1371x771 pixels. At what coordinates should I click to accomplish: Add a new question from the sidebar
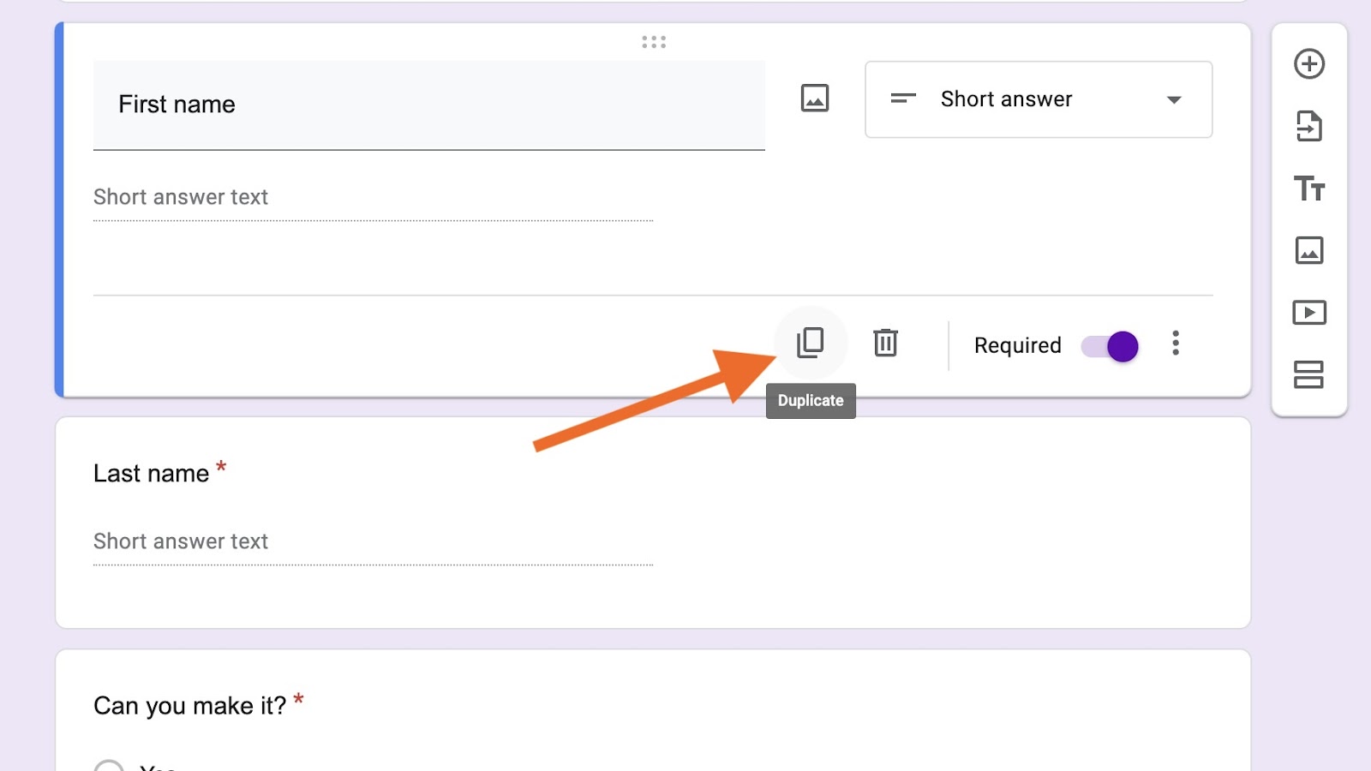coord(1308,64)
